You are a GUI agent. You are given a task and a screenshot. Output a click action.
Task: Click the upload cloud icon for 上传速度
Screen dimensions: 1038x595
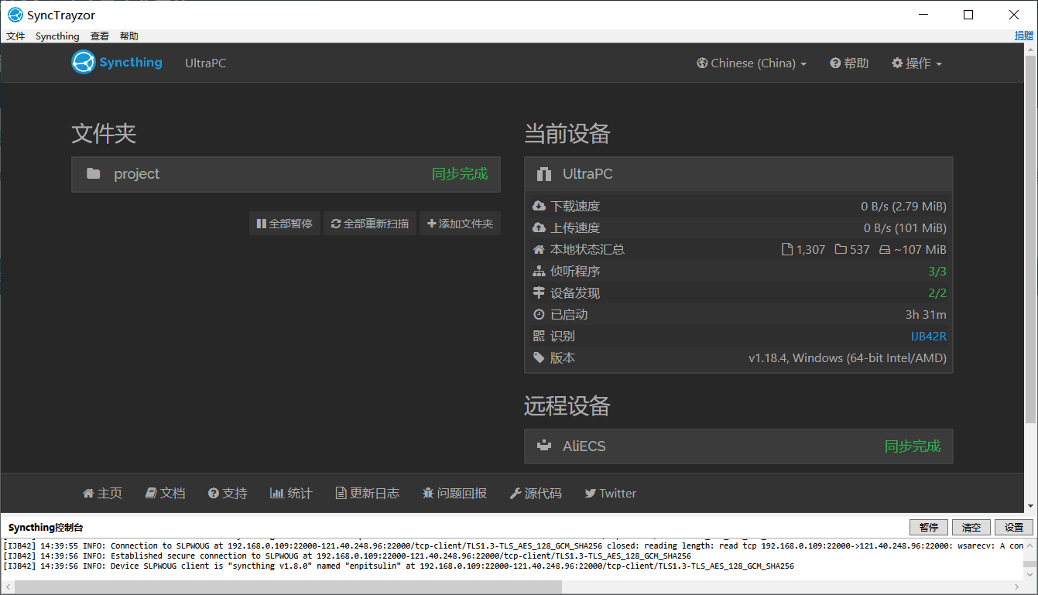[540, 228]
